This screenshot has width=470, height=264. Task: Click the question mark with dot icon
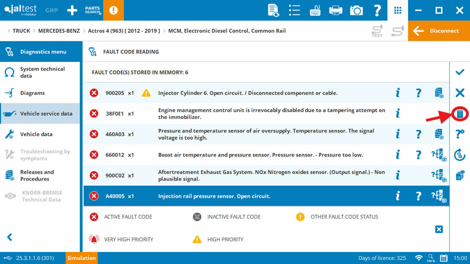pyautogui.click(x=460, y=134)
